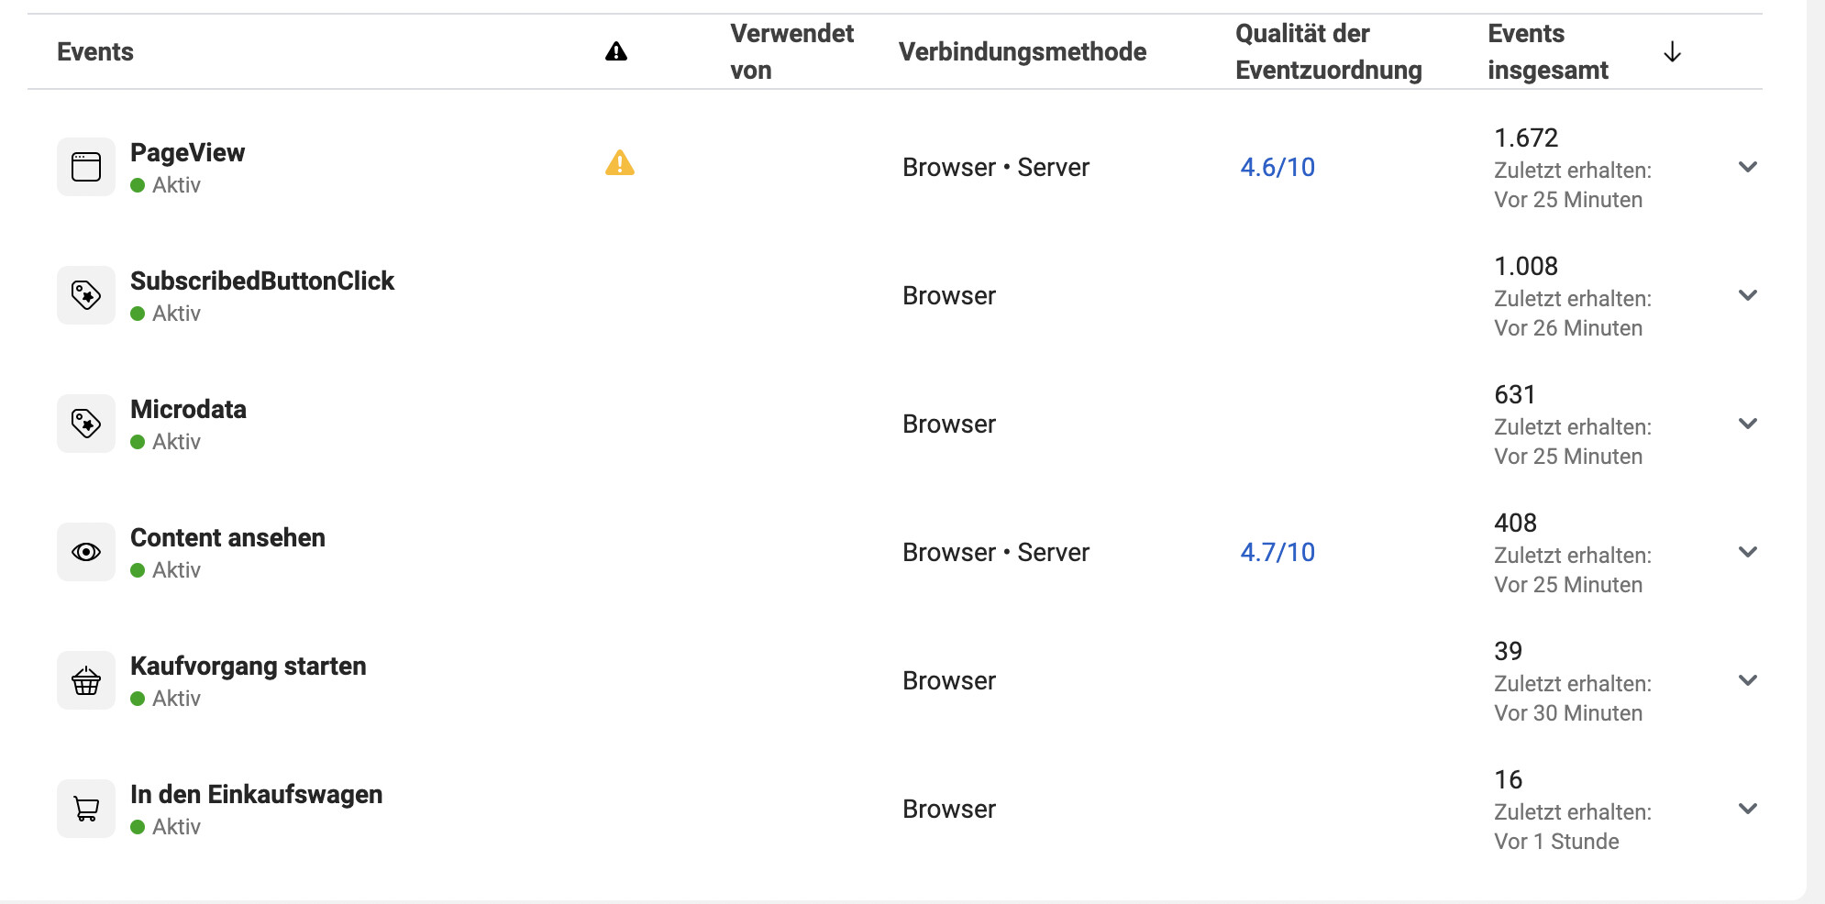The width and height of the screenshot is (1825, 904).
Task: Click the Verbindungsmethode column header
Action: [1023, 52]
